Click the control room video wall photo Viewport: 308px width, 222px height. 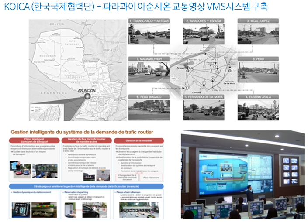pos(242,174)
